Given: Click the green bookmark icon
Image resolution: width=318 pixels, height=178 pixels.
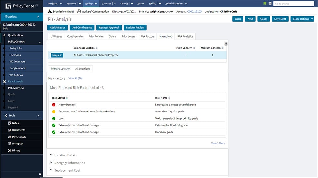Looking at the screenshot, I should click(265, 4).
